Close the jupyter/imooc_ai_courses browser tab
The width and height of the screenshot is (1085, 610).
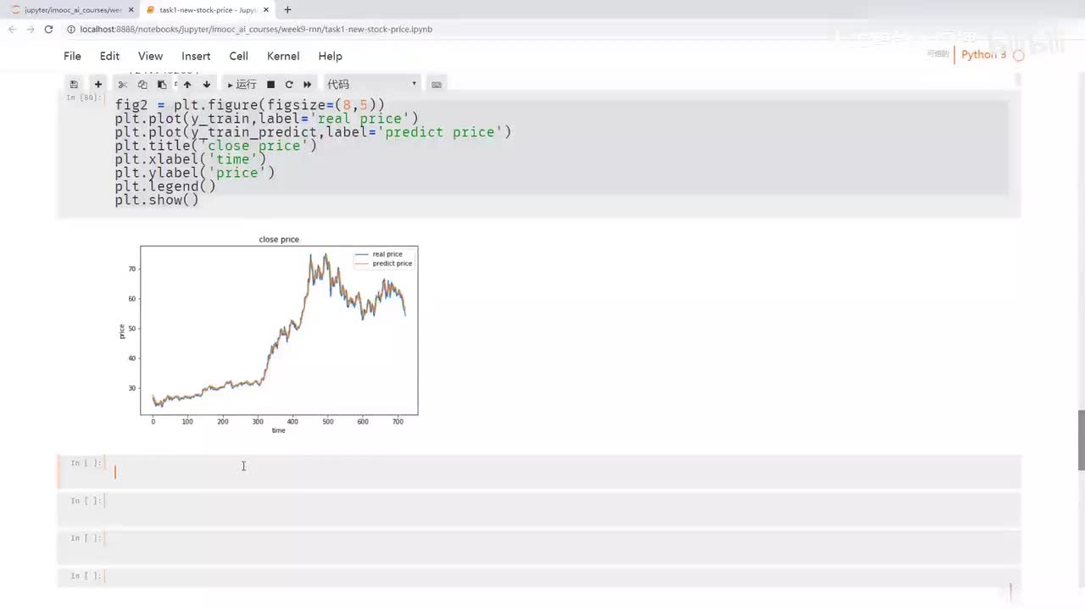pos(130,10)
